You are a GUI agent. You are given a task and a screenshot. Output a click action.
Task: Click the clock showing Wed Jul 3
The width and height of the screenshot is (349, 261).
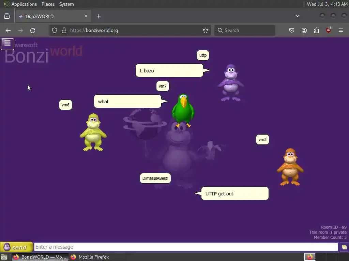(x=327, y=4)
